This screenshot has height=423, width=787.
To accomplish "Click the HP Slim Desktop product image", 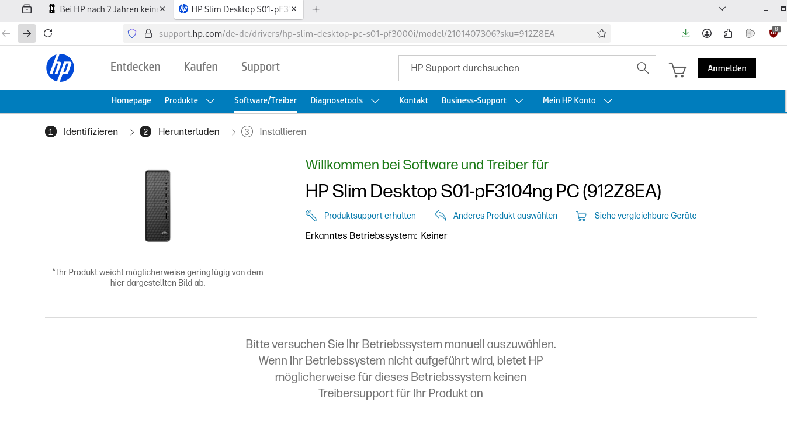I will [x=158, y=206].
